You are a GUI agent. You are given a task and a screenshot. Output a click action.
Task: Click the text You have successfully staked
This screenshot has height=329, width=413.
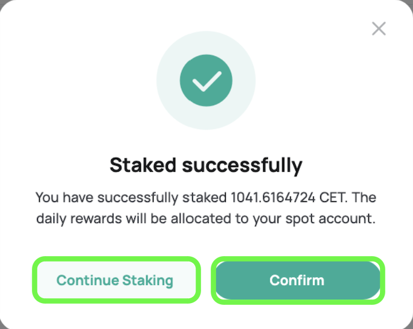(131, 198)
